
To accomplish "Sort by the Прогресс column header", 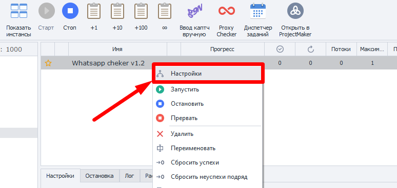I will [222, 49].
